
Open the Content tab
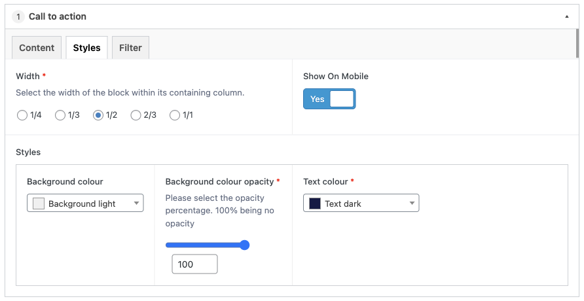pyautogui.click(x=37, y=48)
